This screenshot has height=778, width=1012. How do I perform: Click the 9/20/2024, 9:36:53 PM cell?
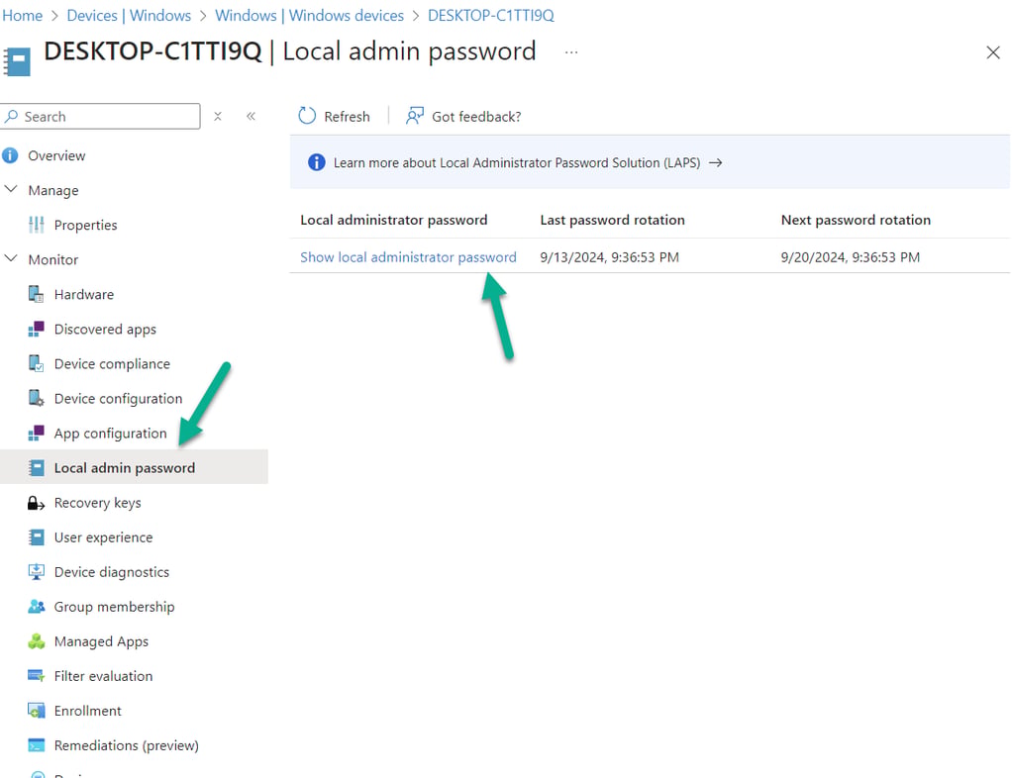pyautogui.click(x=850, y=256)
